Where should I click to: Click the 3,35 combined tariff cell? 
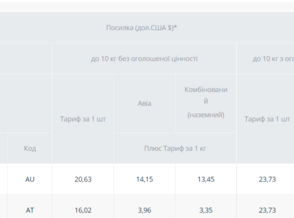click(206, 210)
